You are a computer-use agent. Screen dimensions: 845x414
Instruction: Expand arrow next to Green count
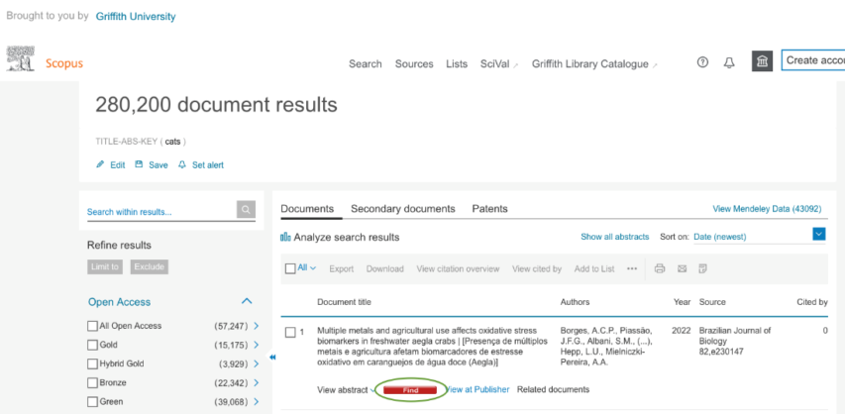(x=256, y=401)
